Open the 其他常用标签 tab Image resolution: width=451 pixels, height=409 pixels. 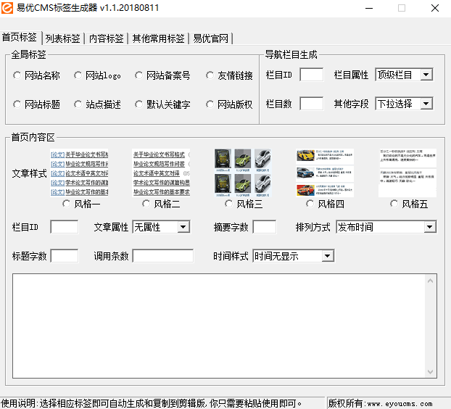[x=158, y=38]
